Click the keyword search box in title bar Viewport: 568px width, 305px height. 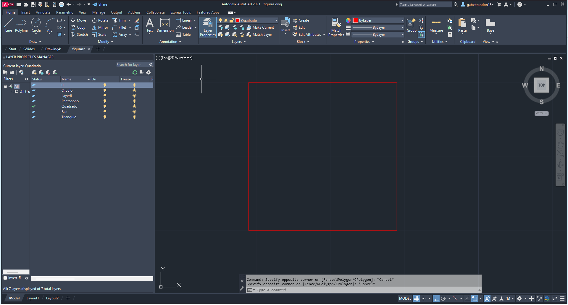pyautogui.click(x=425, y=4)
